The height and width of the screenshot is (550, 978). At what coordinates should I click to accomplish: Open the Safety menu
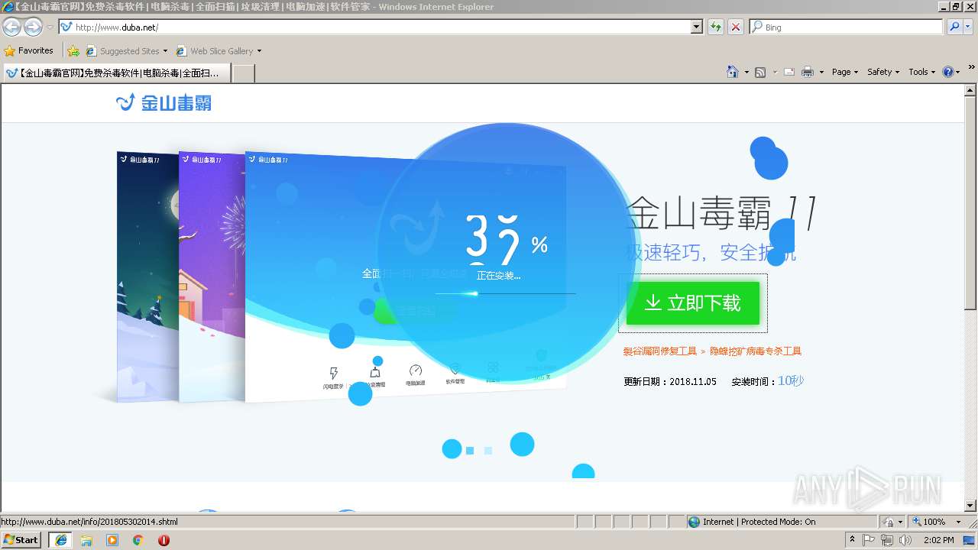(882, 72)
